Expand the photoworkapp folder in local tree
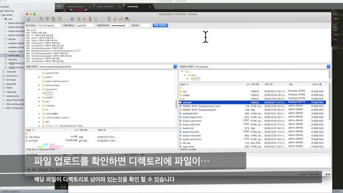The image size is (343, 193). (x=39, y=85)
